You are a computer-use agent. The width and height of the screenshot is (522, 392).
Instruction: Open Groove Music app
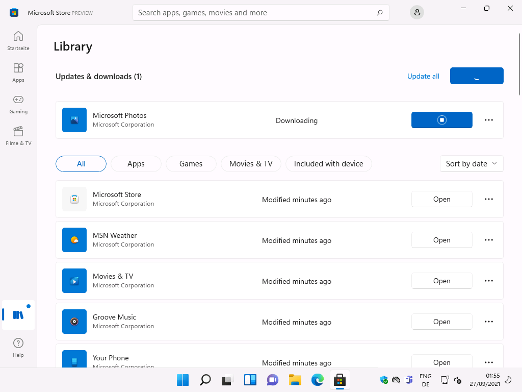[442, 322]
